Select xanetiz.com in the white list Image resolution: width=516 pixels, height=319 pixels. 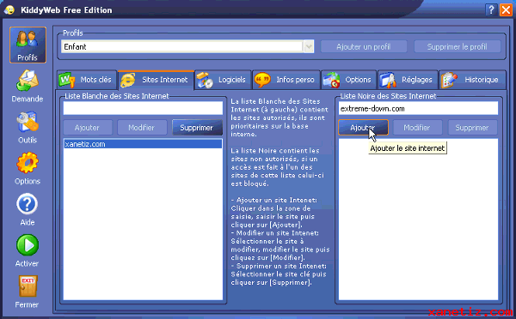point(143,144)
